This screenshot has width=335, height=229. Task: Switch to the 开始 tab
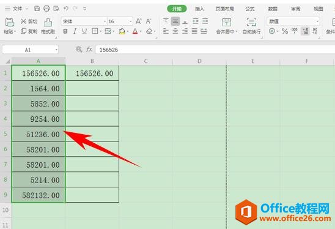coord(177,9)
